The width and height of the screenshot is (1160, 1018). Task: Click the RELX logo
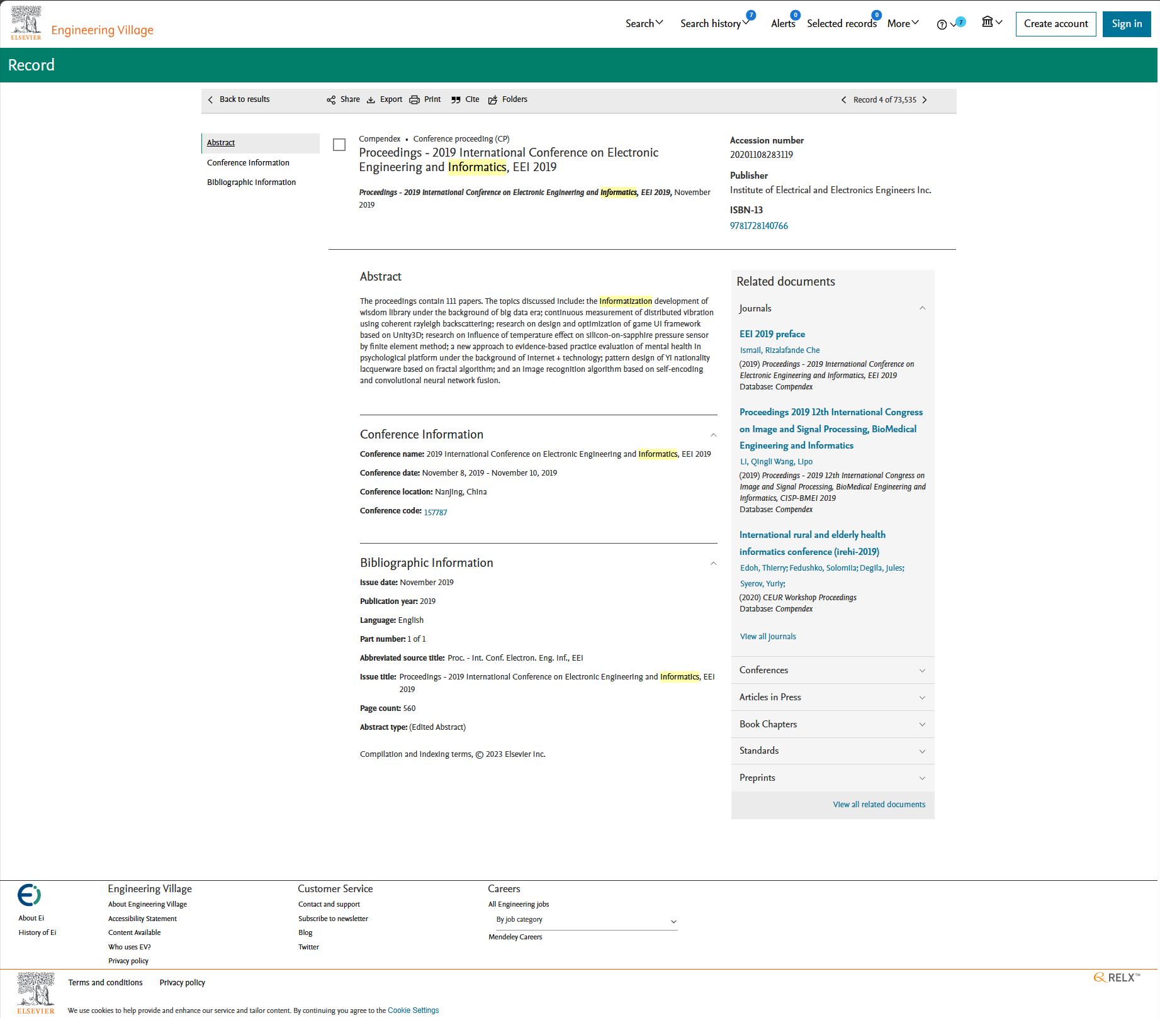1117,977
